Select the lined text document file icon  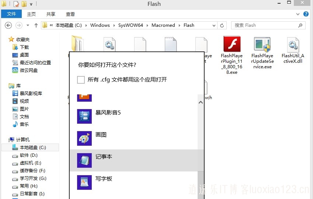point(171,44)
